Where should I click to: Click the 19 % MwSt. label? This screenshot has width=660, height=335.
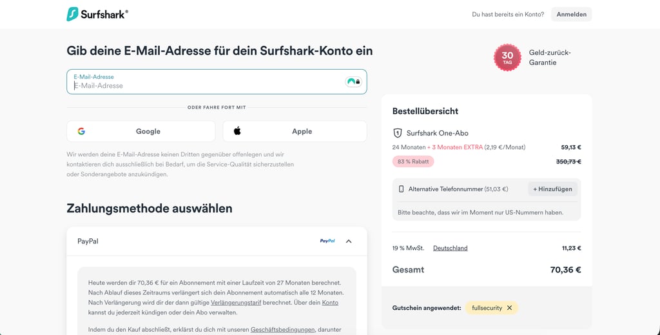tap(408, 249)
